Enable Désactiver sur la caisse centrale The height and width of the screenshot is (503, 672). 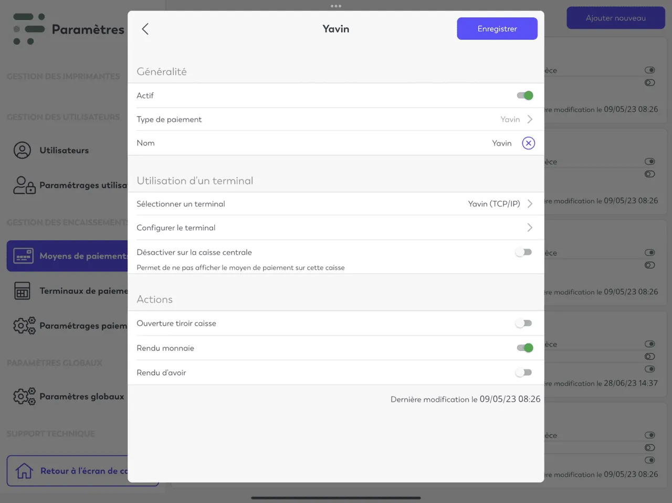[523, 252]
